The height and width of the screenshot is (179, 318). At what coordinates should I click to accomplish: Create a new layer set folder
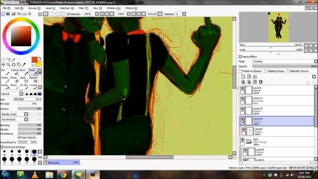[x=255, y=77]
